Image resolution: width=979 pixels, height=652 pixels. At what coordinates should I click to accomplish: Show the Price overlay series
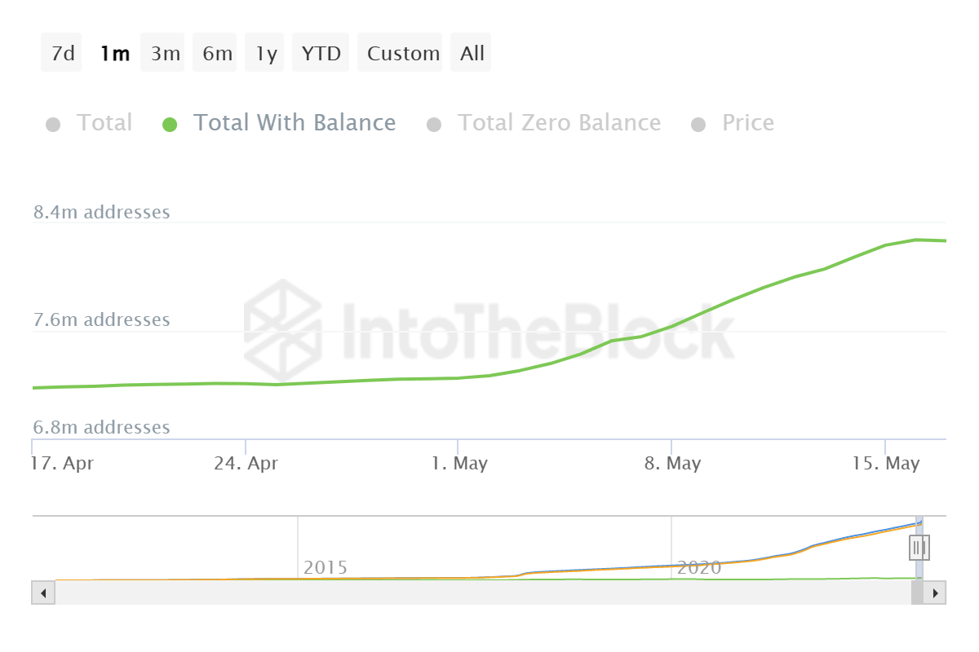[747, 122]
